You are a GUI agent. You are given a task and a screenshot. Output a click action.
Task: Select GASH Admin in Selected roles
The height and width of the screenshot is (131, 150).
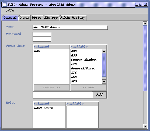(x=49, y=108)
